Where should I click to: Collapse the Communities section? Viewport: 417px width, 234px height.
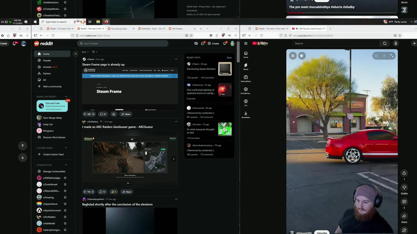[x=66, y=165]
